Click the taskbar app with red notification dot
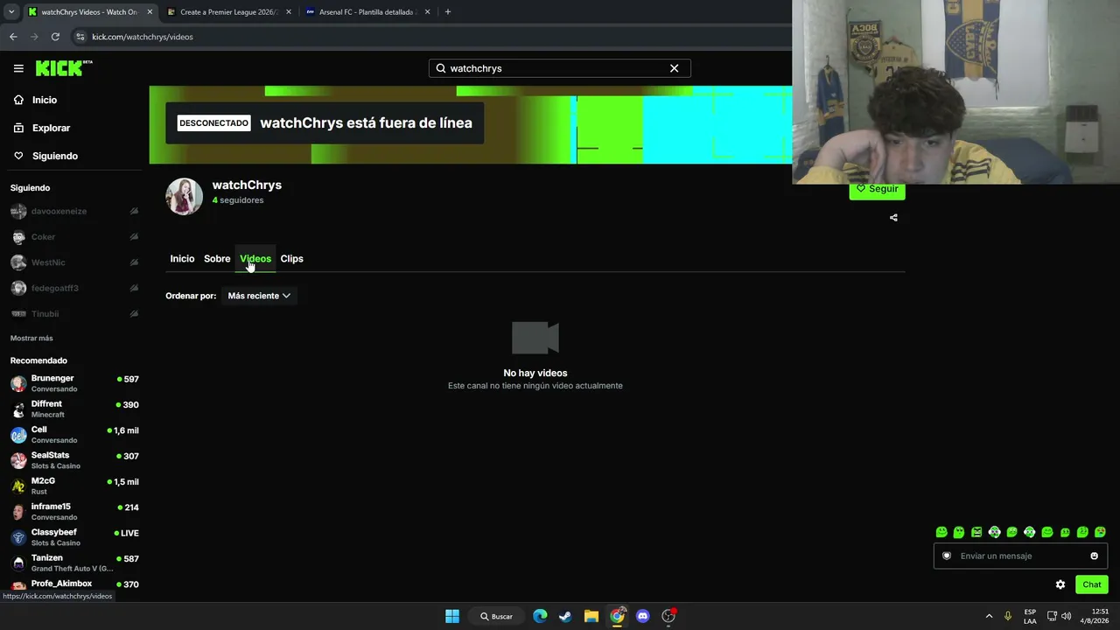 point(669,616)
